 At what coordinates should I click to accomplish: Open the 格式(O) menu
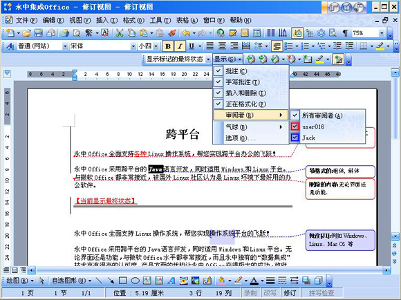pos(133,20)
